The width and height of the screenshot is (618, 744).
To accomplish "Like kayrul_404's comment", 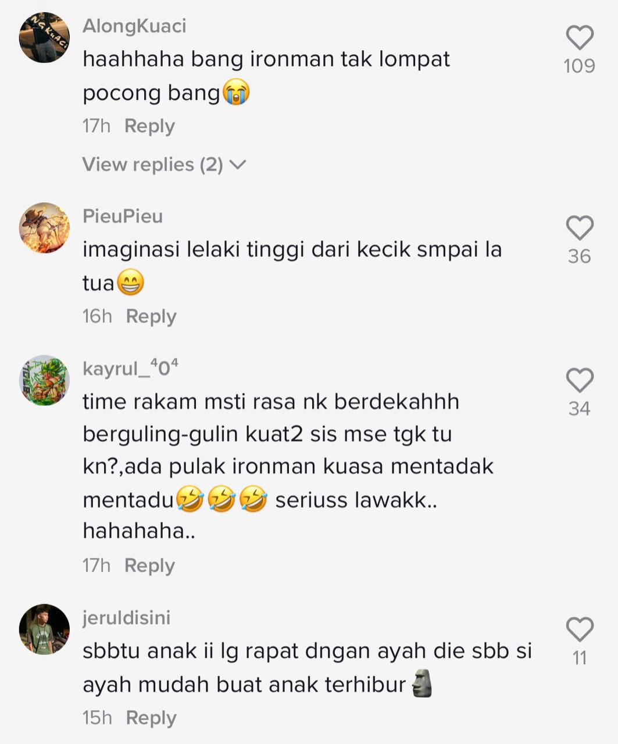I will pos(580,380).
